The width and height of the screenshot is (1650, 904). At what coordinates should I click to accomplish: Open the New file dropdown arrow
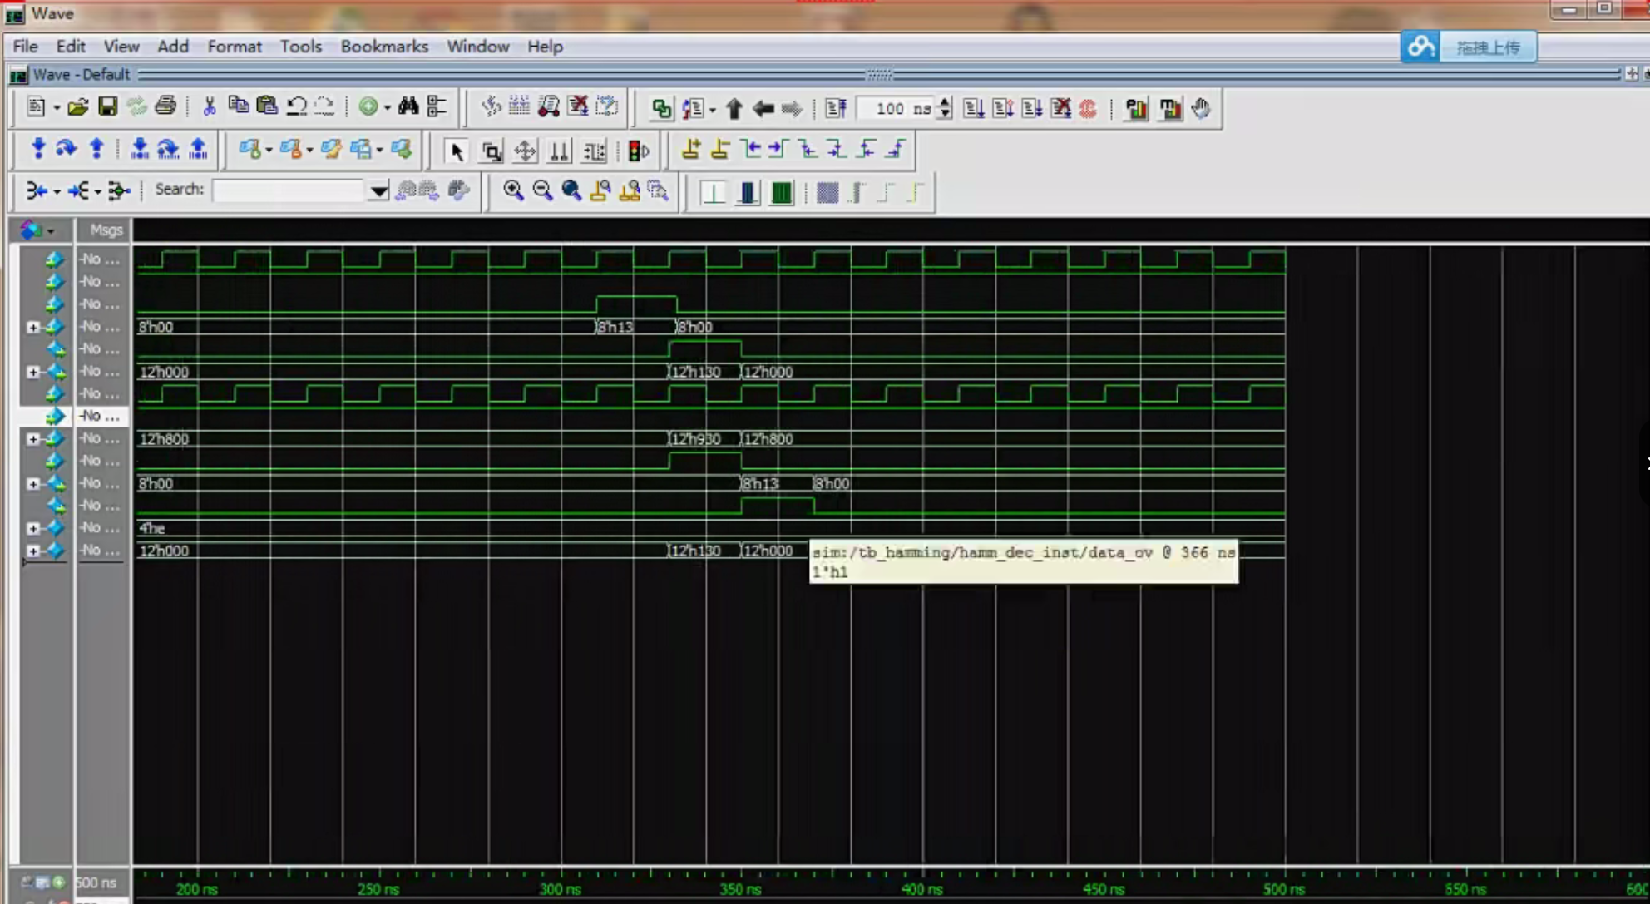point(57,107)
